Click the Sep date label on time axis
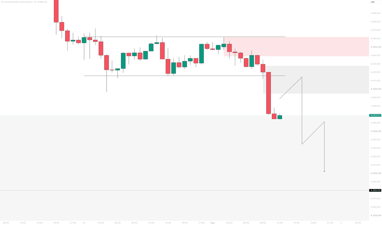The image size is (382, 225). pos(212,223)
